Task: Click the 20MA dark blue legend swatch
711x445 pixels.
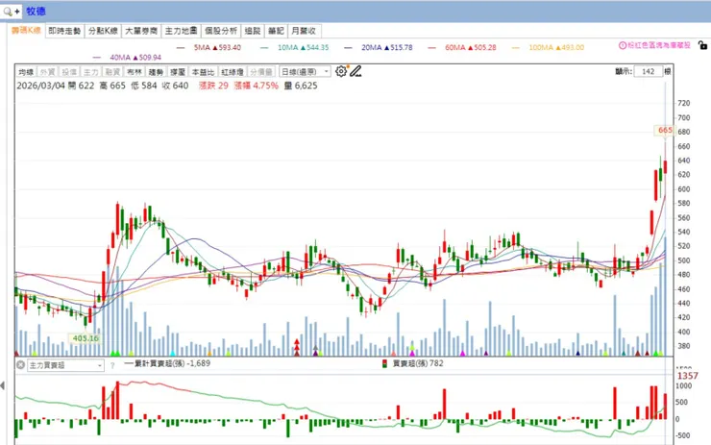Action: coord(348,48)
